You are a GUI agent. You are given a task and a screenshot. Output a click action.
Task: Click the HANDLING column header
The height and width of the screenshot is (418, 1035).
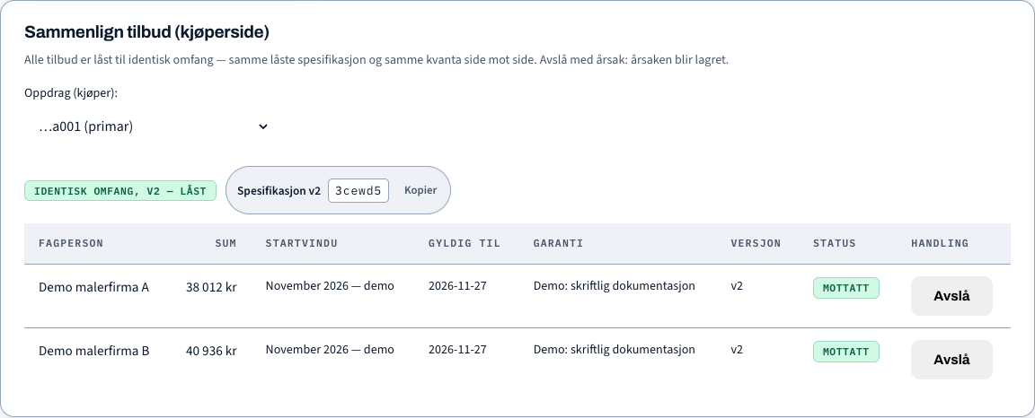pos(940,243)
